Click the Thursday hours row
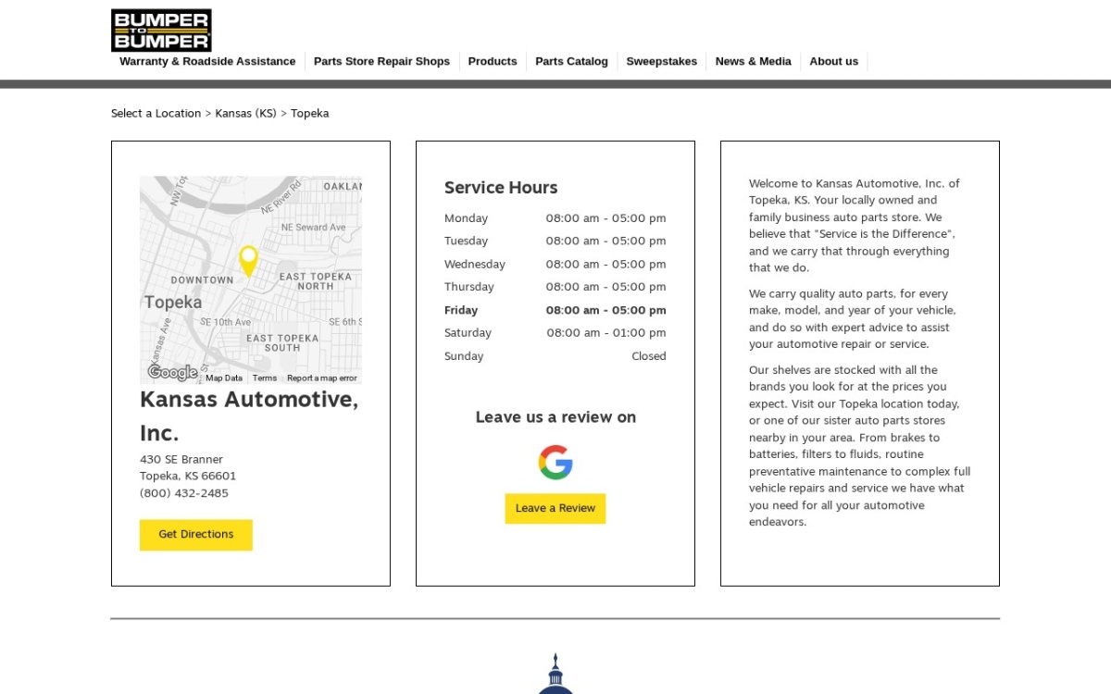 555,287
